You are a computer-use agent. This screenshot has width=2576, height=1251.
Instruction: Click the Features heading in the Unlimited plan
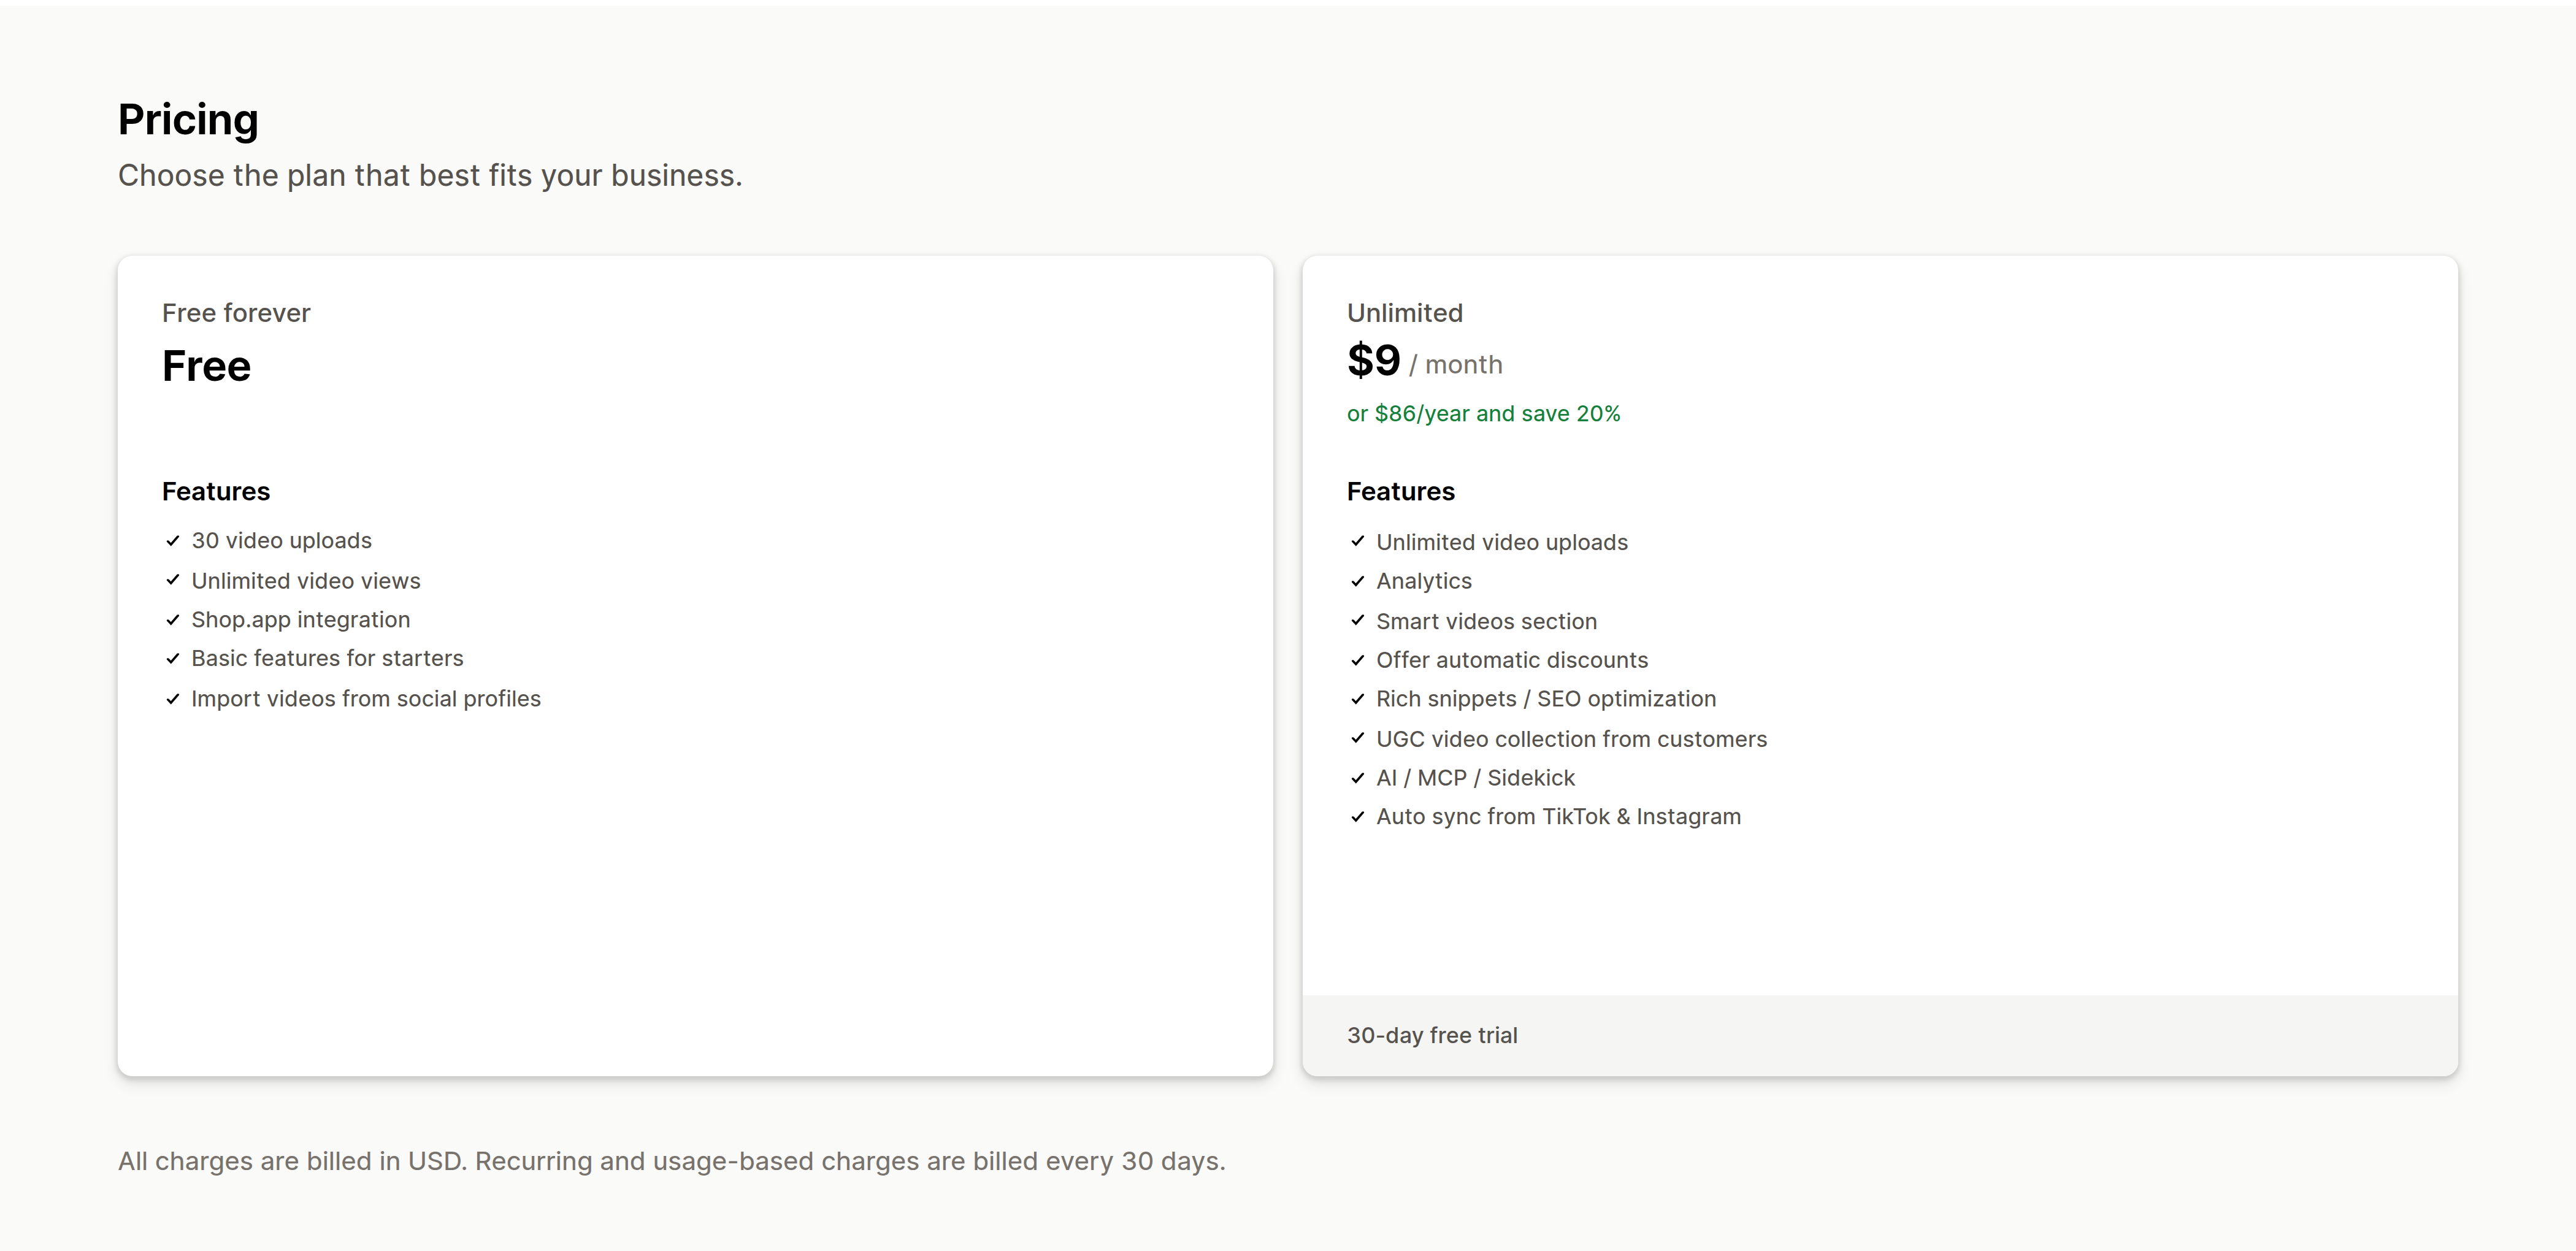tap(1400, 492)
